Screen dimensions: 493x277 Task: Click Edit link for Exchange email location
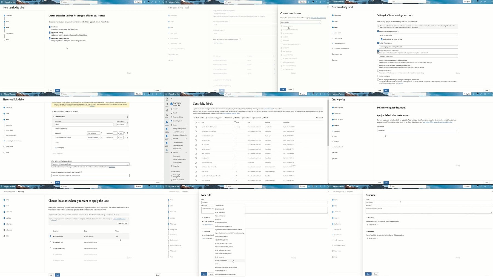(x=117, y=236)
